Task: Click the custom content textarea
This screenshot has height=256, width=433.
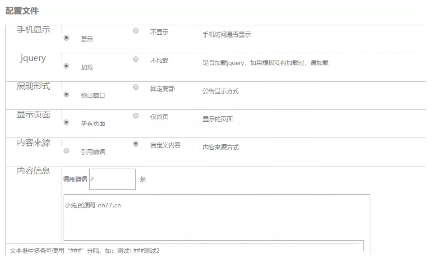Action: point(217,217)
